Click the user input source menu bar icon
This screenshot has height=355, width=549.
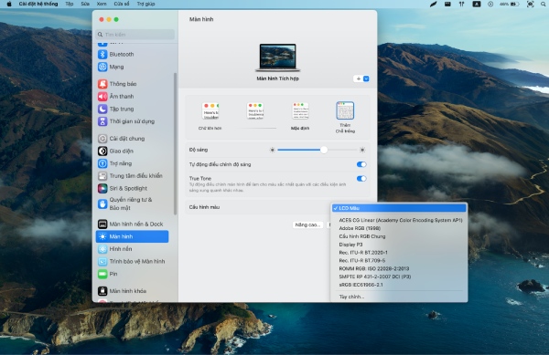tap(477, 5)
